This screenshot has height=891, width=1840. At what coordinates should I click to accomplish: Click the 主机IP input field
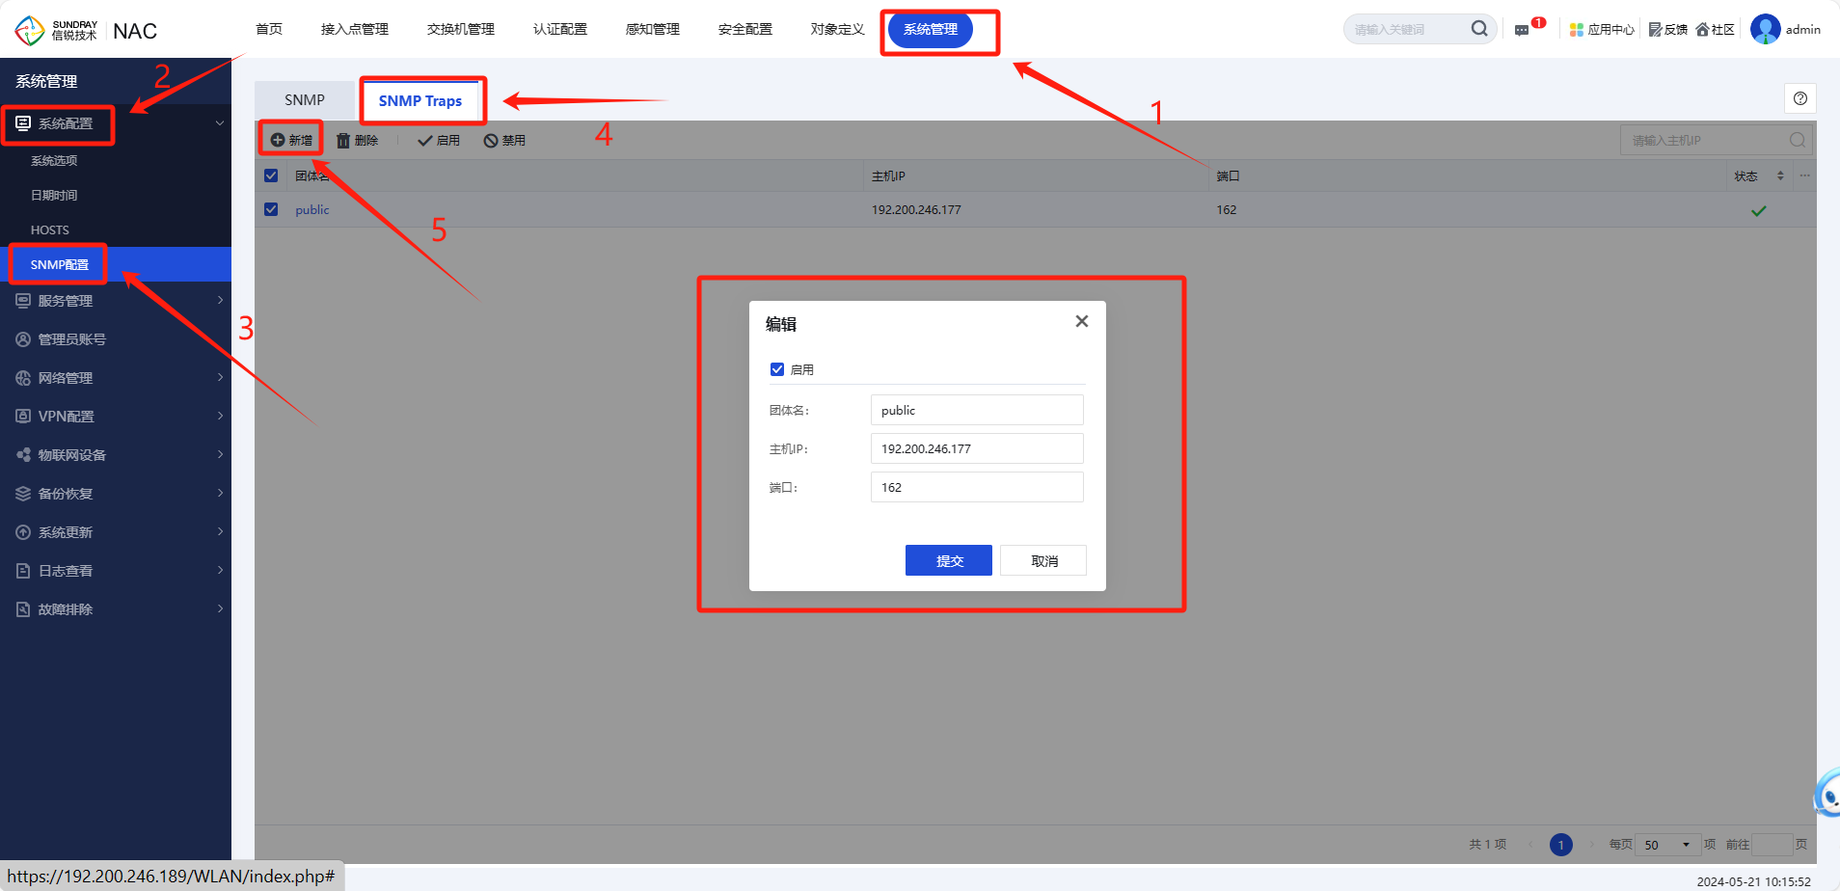(x=977, y=448)
